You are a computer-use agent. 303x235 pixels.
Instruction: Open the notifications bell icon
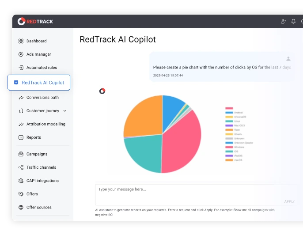[x=293, y=21]
